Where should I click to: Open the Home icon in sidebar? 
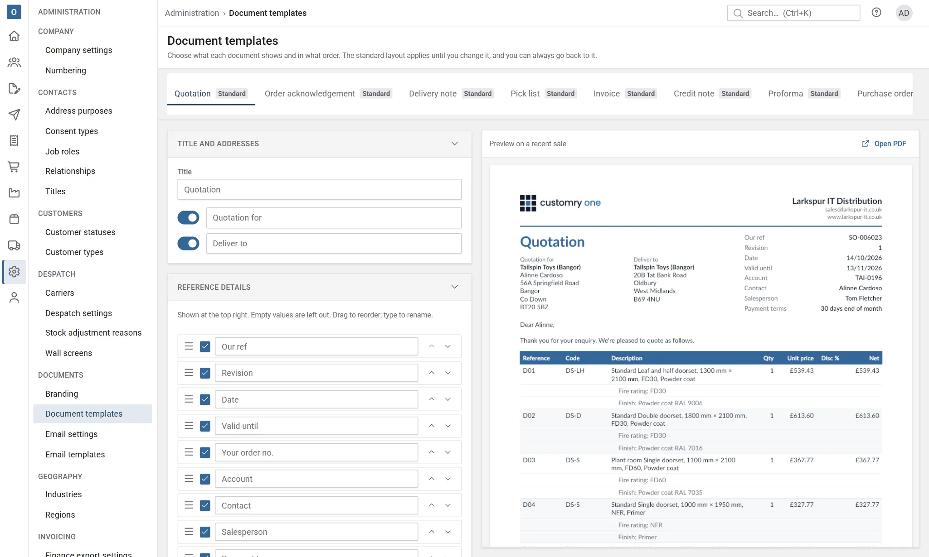point(14,36)
